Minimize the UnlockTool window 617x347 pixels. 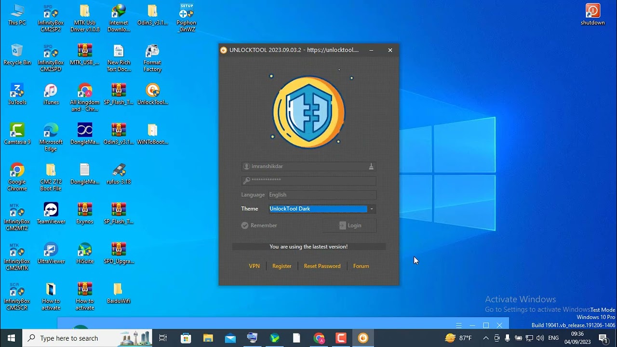pos(371,50)
